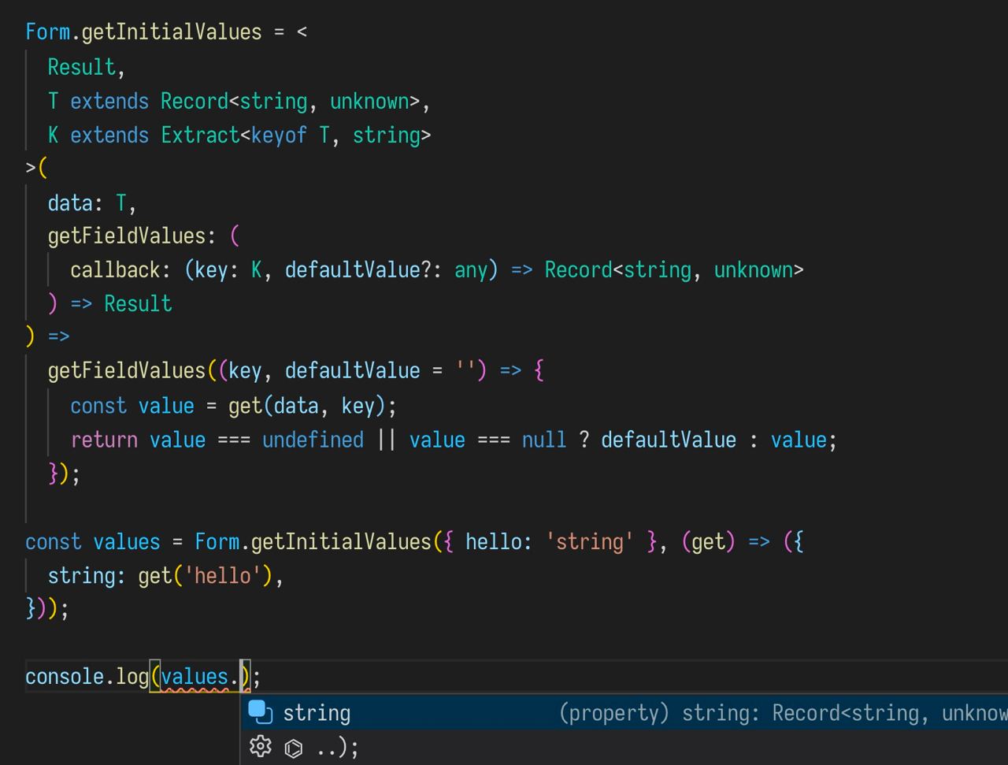Viewport: 1008px width, 765px height.
Task: Click the 'callback' parameter name
Action: pos(115,269)
